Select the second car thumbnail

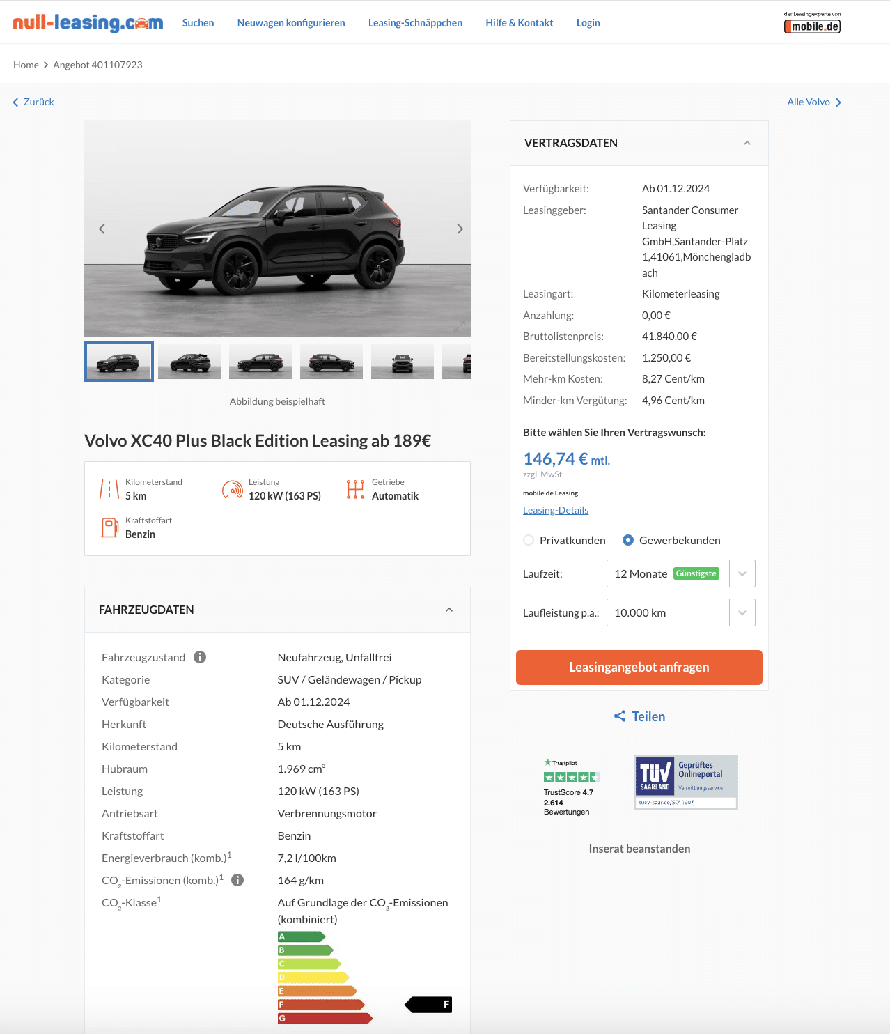point(189,361)
